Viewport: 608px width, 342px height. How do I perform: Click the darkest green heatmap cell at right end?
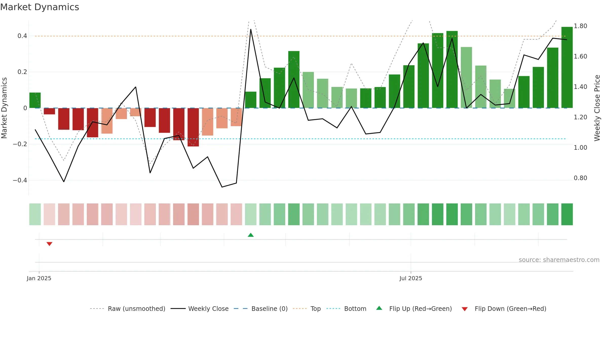pos(567,214)
